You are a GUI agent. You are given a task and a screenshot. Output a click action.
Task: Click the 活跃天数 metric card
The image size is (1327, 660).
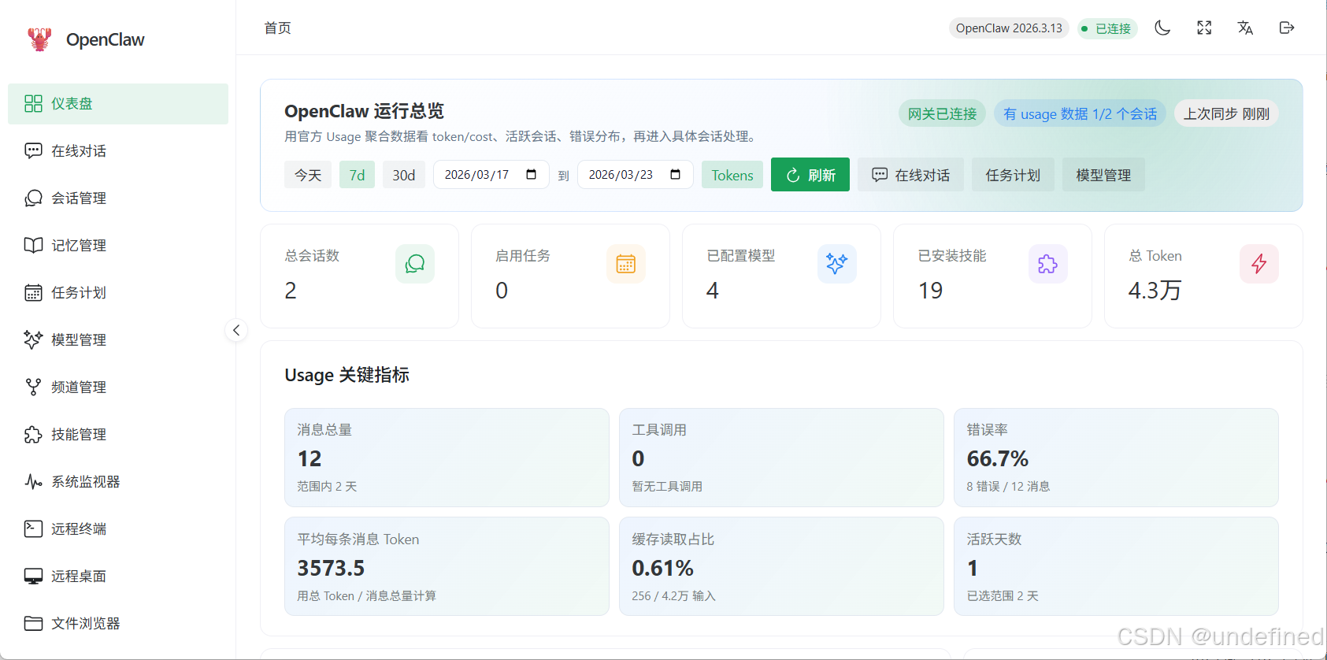1116,566
